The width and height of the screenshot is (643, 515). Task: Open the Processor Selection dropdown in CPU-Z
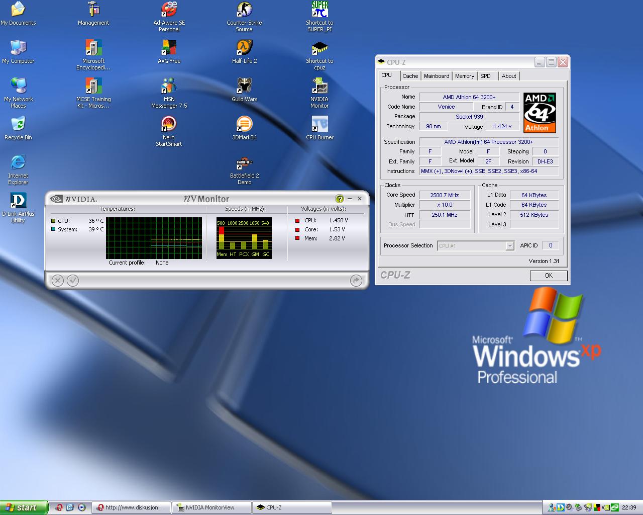click(x=510, y=246)
